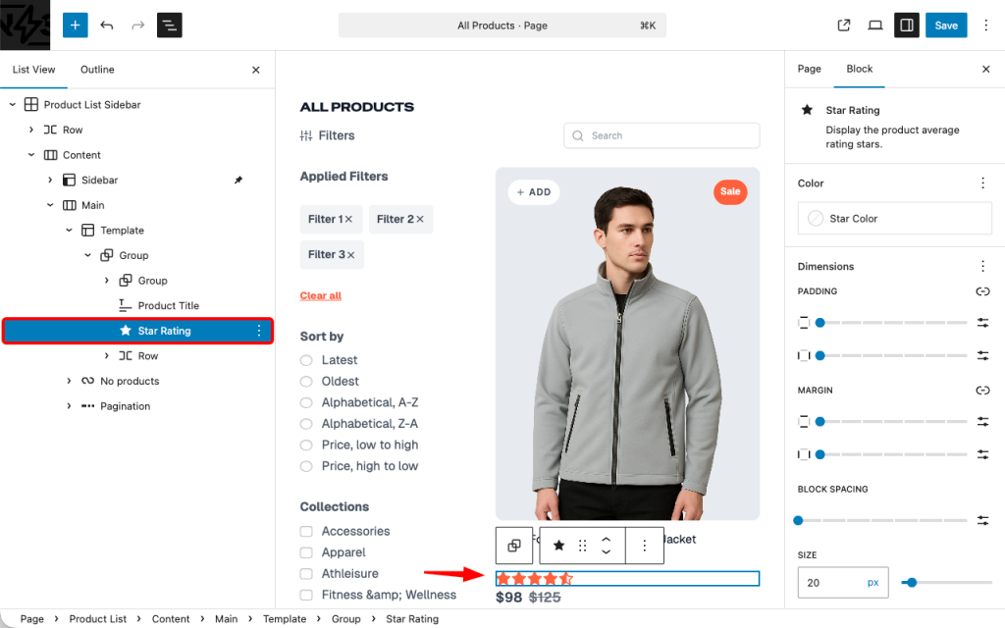Click the Clear all filters link

tap(320, 295)
